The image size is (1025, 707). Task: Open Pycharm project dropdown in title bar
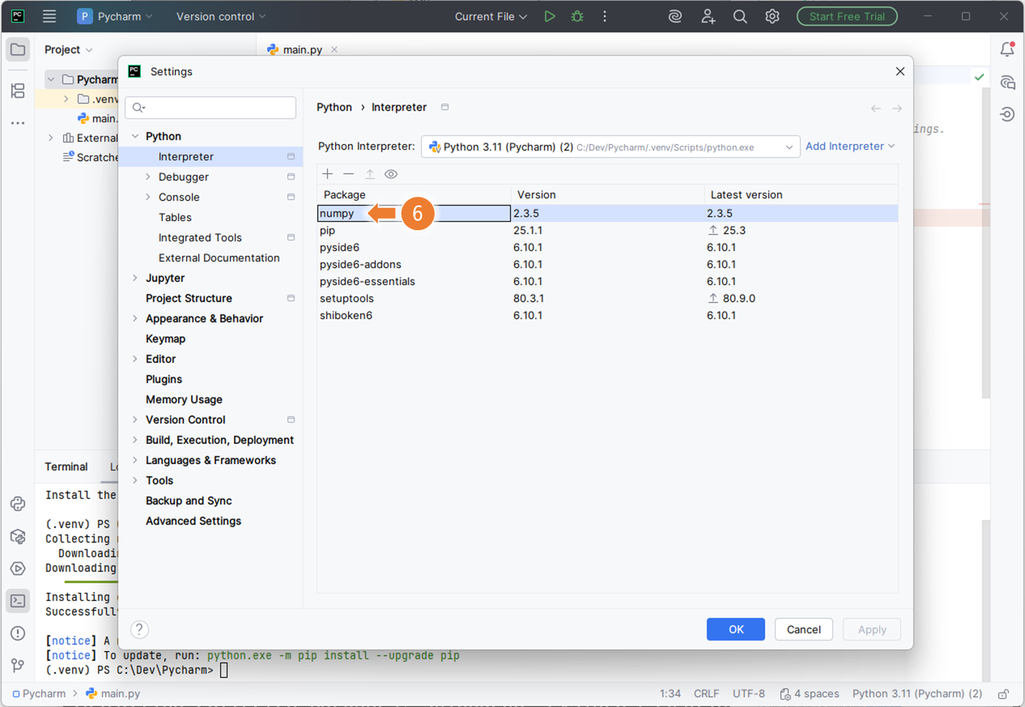pos(115,16)
